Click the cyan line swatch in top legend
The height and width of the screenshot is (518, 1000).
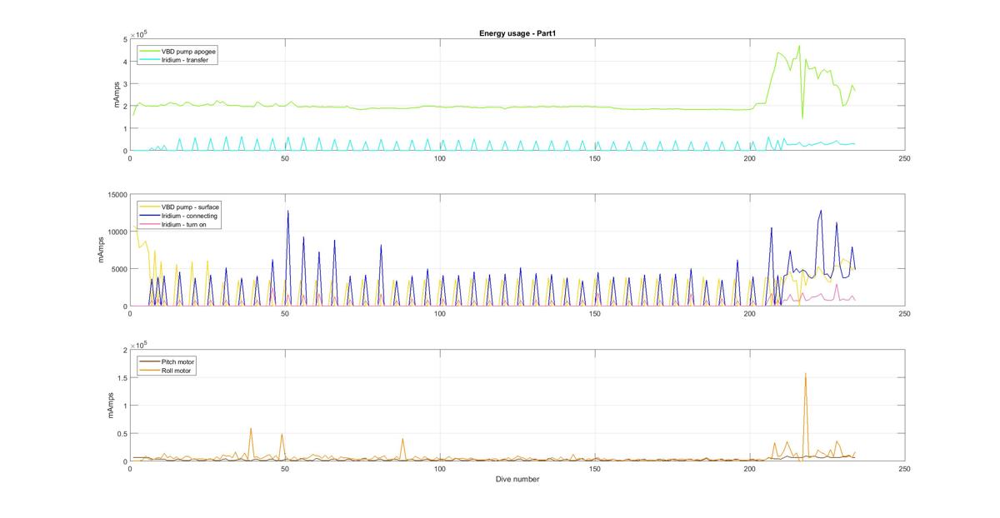click(150, 60)
